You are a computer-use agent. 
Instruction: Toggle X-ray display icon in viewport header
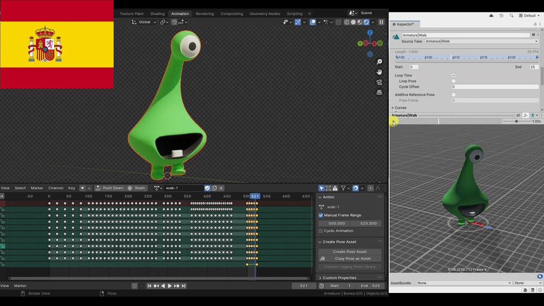(338, 22)
